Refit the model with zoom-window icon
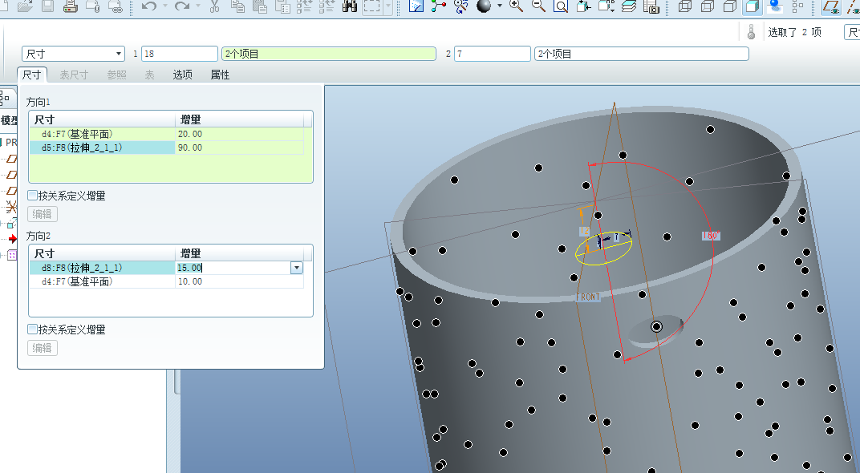860x473 pixels. click(x=561, y=6)
